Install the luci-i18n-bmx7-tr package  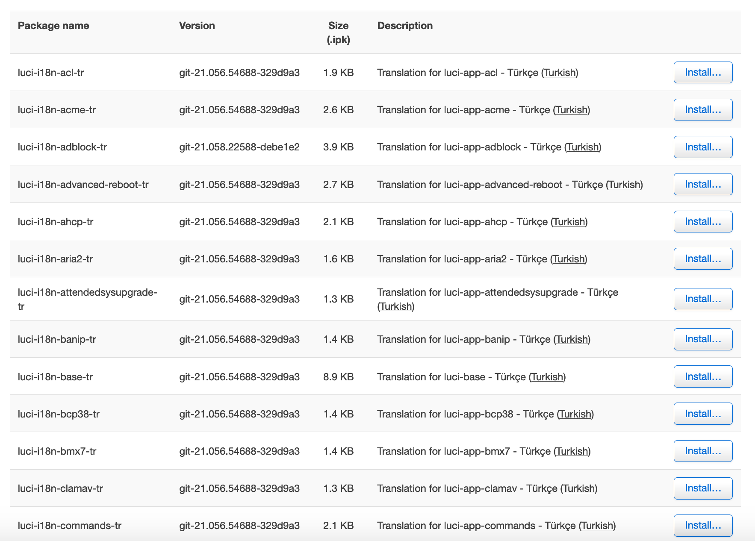click(703, 451)
